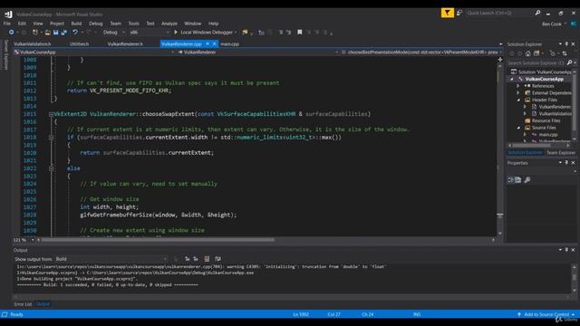Click the navigate backward icon
This screenshot has height=326, width=580.
tap(12, 33)
